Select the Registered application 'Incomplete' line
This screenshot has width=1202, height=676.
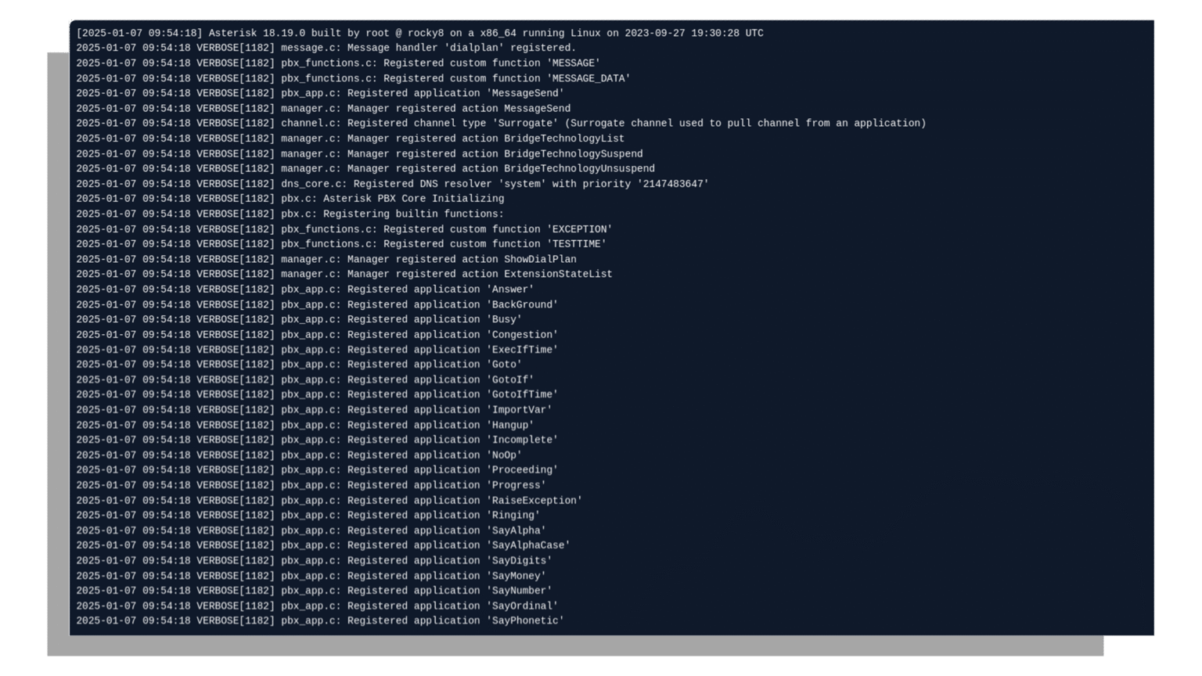point(317,440)
